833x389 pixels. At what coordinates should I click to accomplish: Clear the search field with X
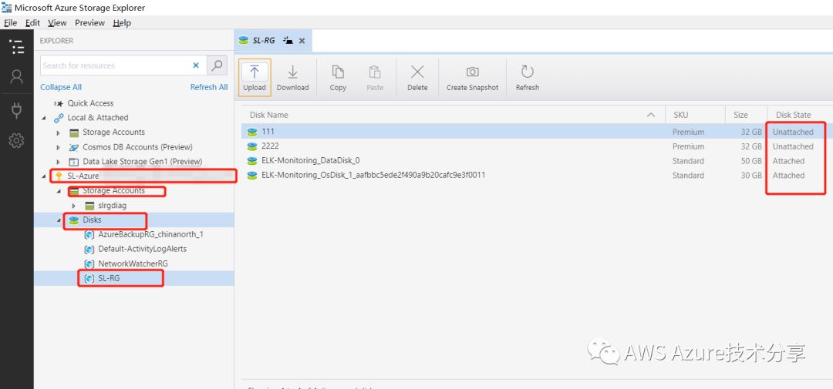[x=195, y=65]
